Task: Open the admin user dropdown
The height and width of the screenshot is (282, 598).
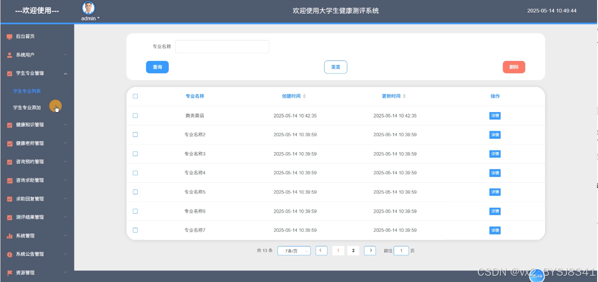Action: (x=90, y=18)
